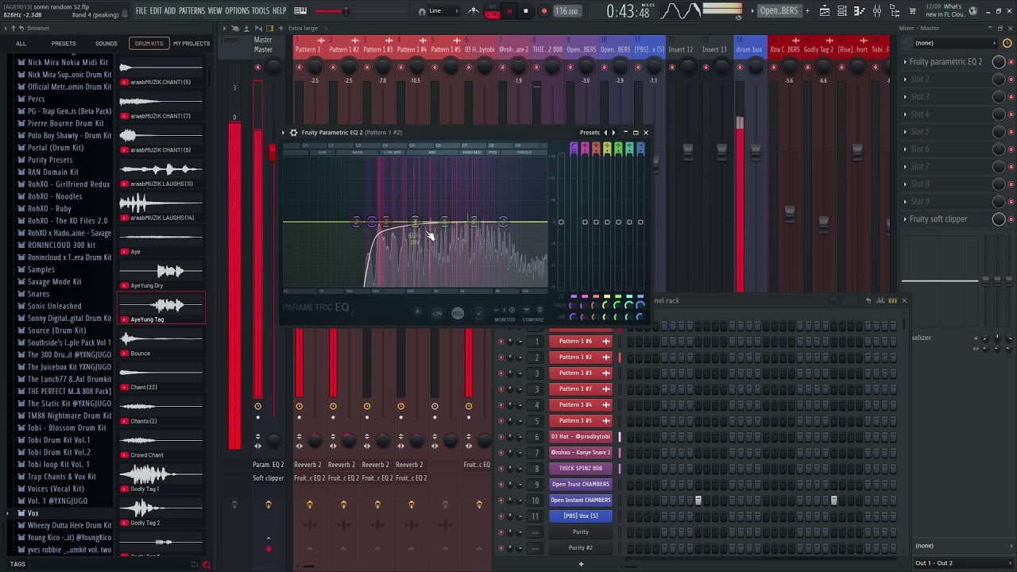Click the pause/play button in transport

(509, 11)
